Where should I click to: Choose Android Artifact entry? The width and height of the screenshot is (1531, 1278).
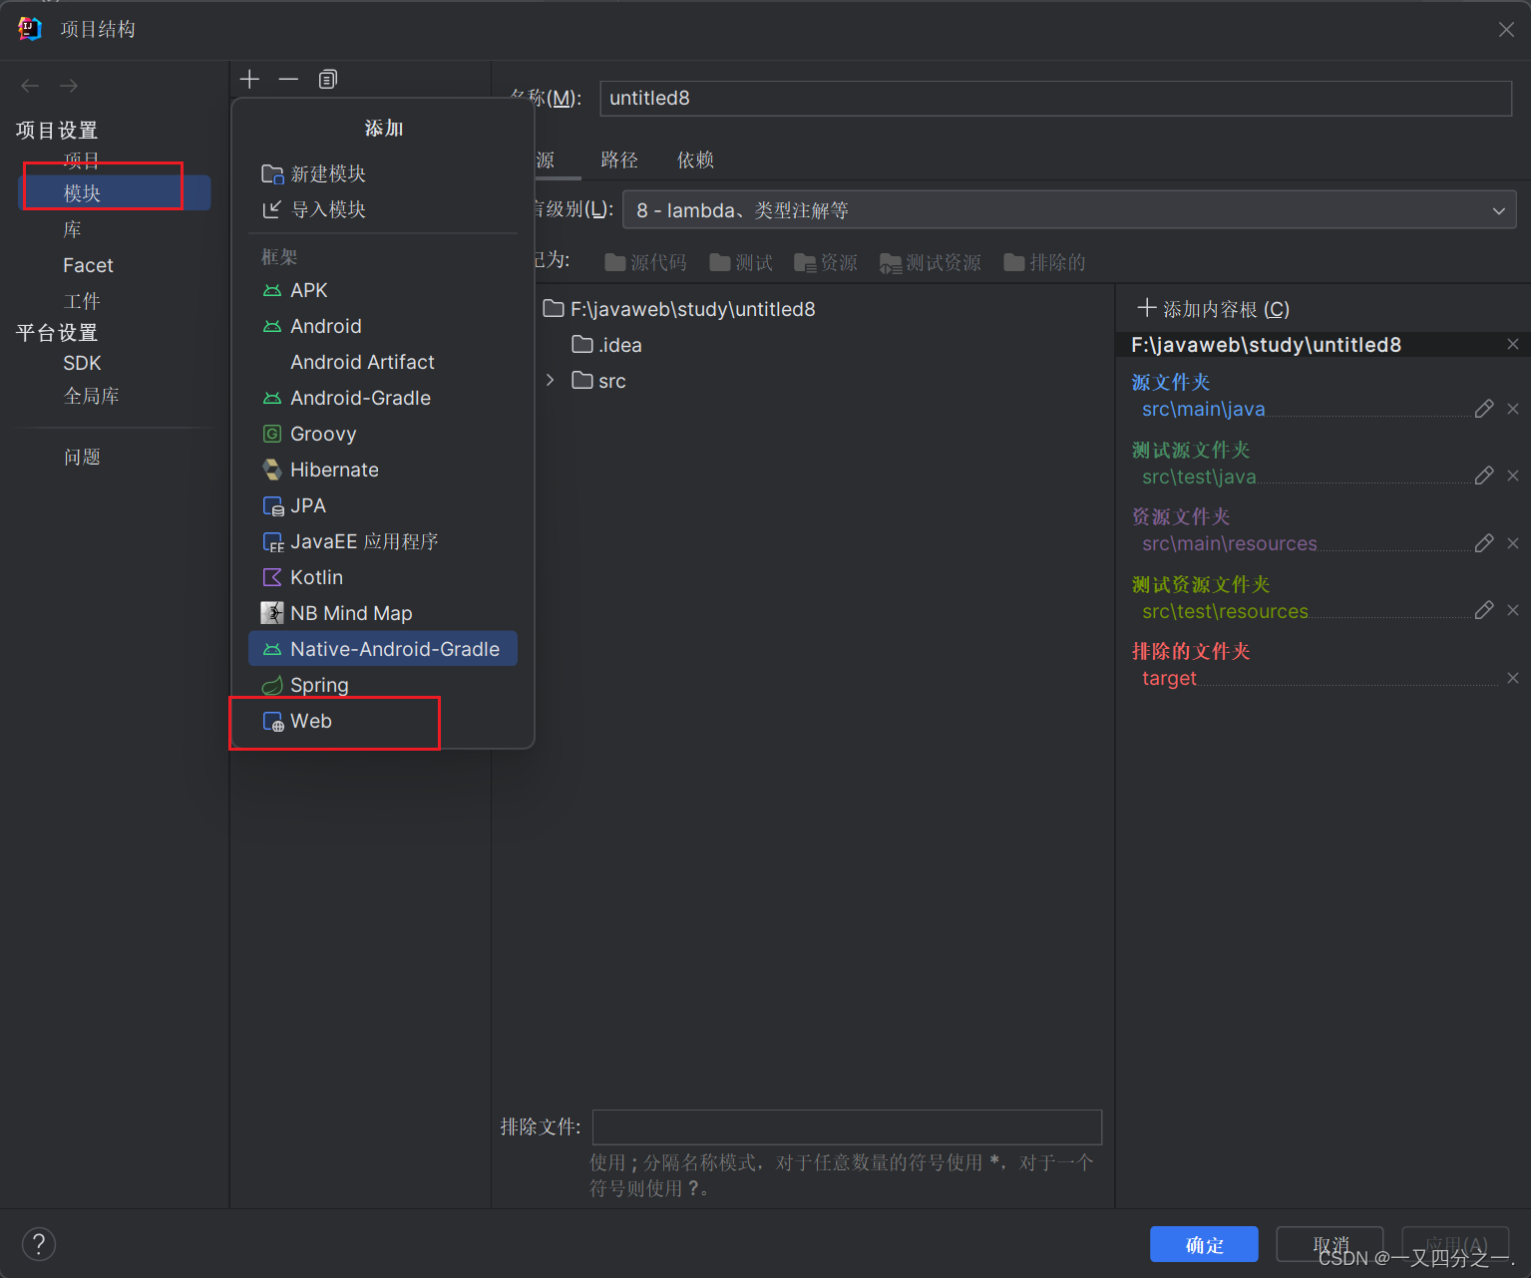click(x=383, y=362)
